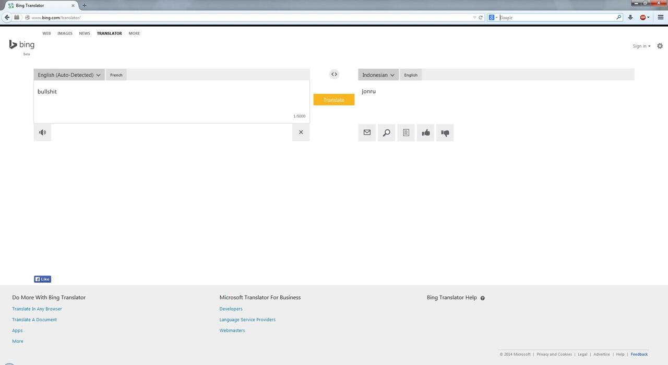Open Language Service Providers link

tap(247, 320)
